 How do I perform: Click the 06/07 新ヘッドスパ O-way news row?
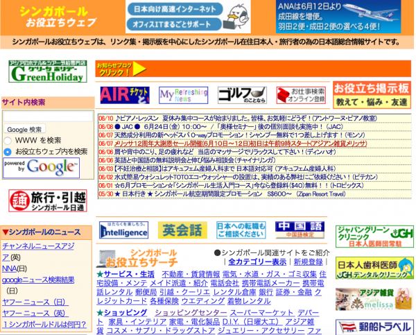tap(254, 135)
